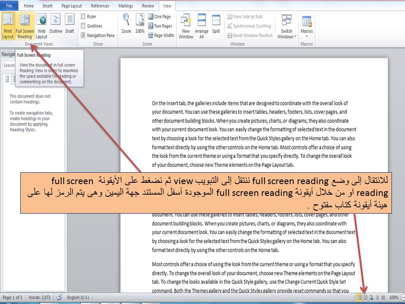Open the Zoom dialog magnifier button
The height and width of the screenshot is (304, 405).
[x=126, y=24]
